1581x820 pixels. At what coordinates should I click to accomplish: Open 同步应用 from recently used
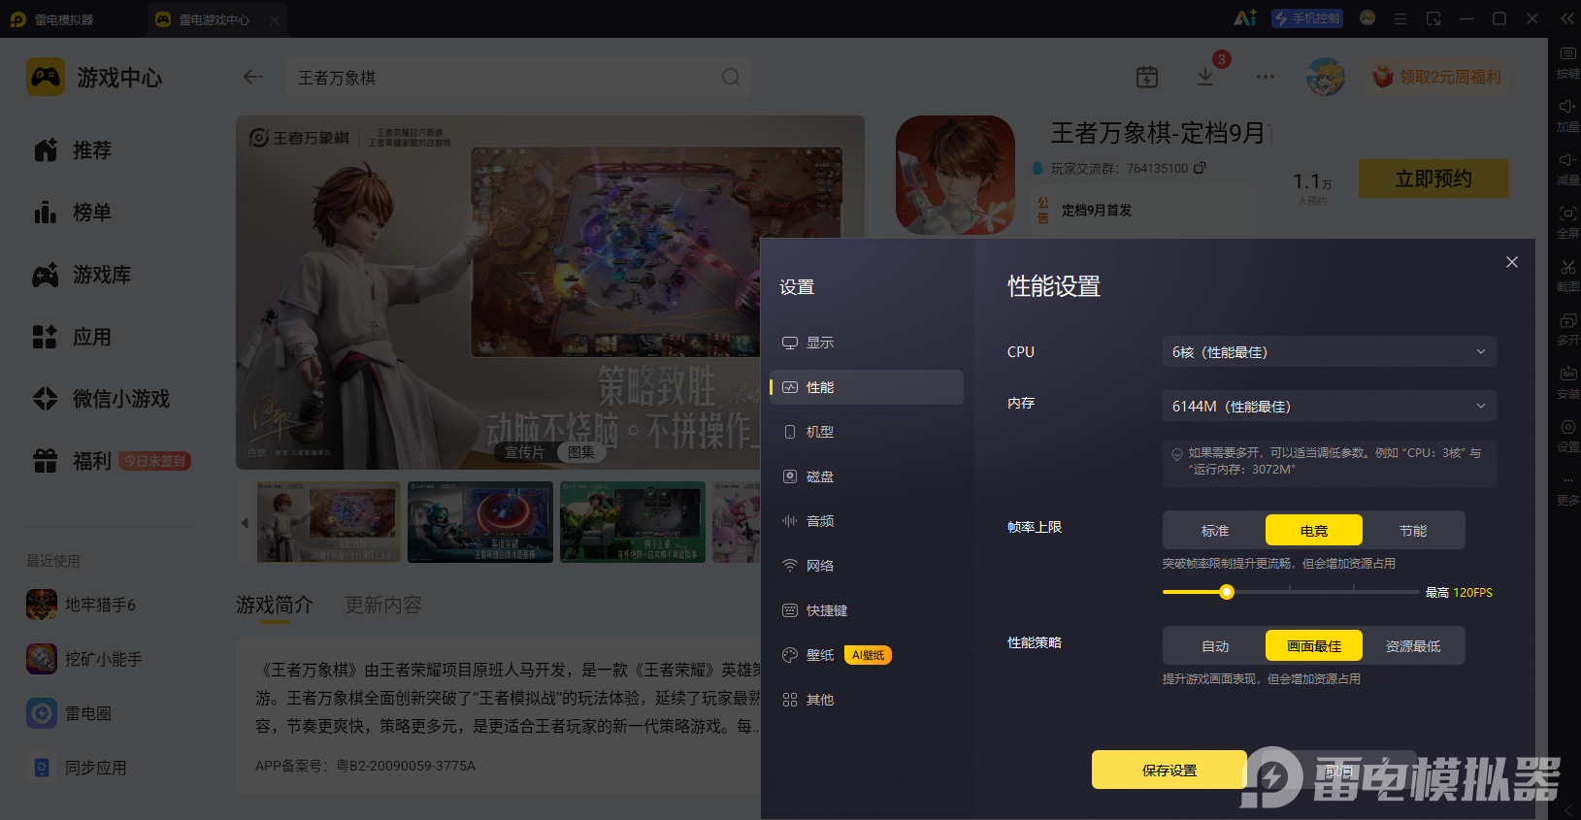pyautogui.click(x=77, y=768)
